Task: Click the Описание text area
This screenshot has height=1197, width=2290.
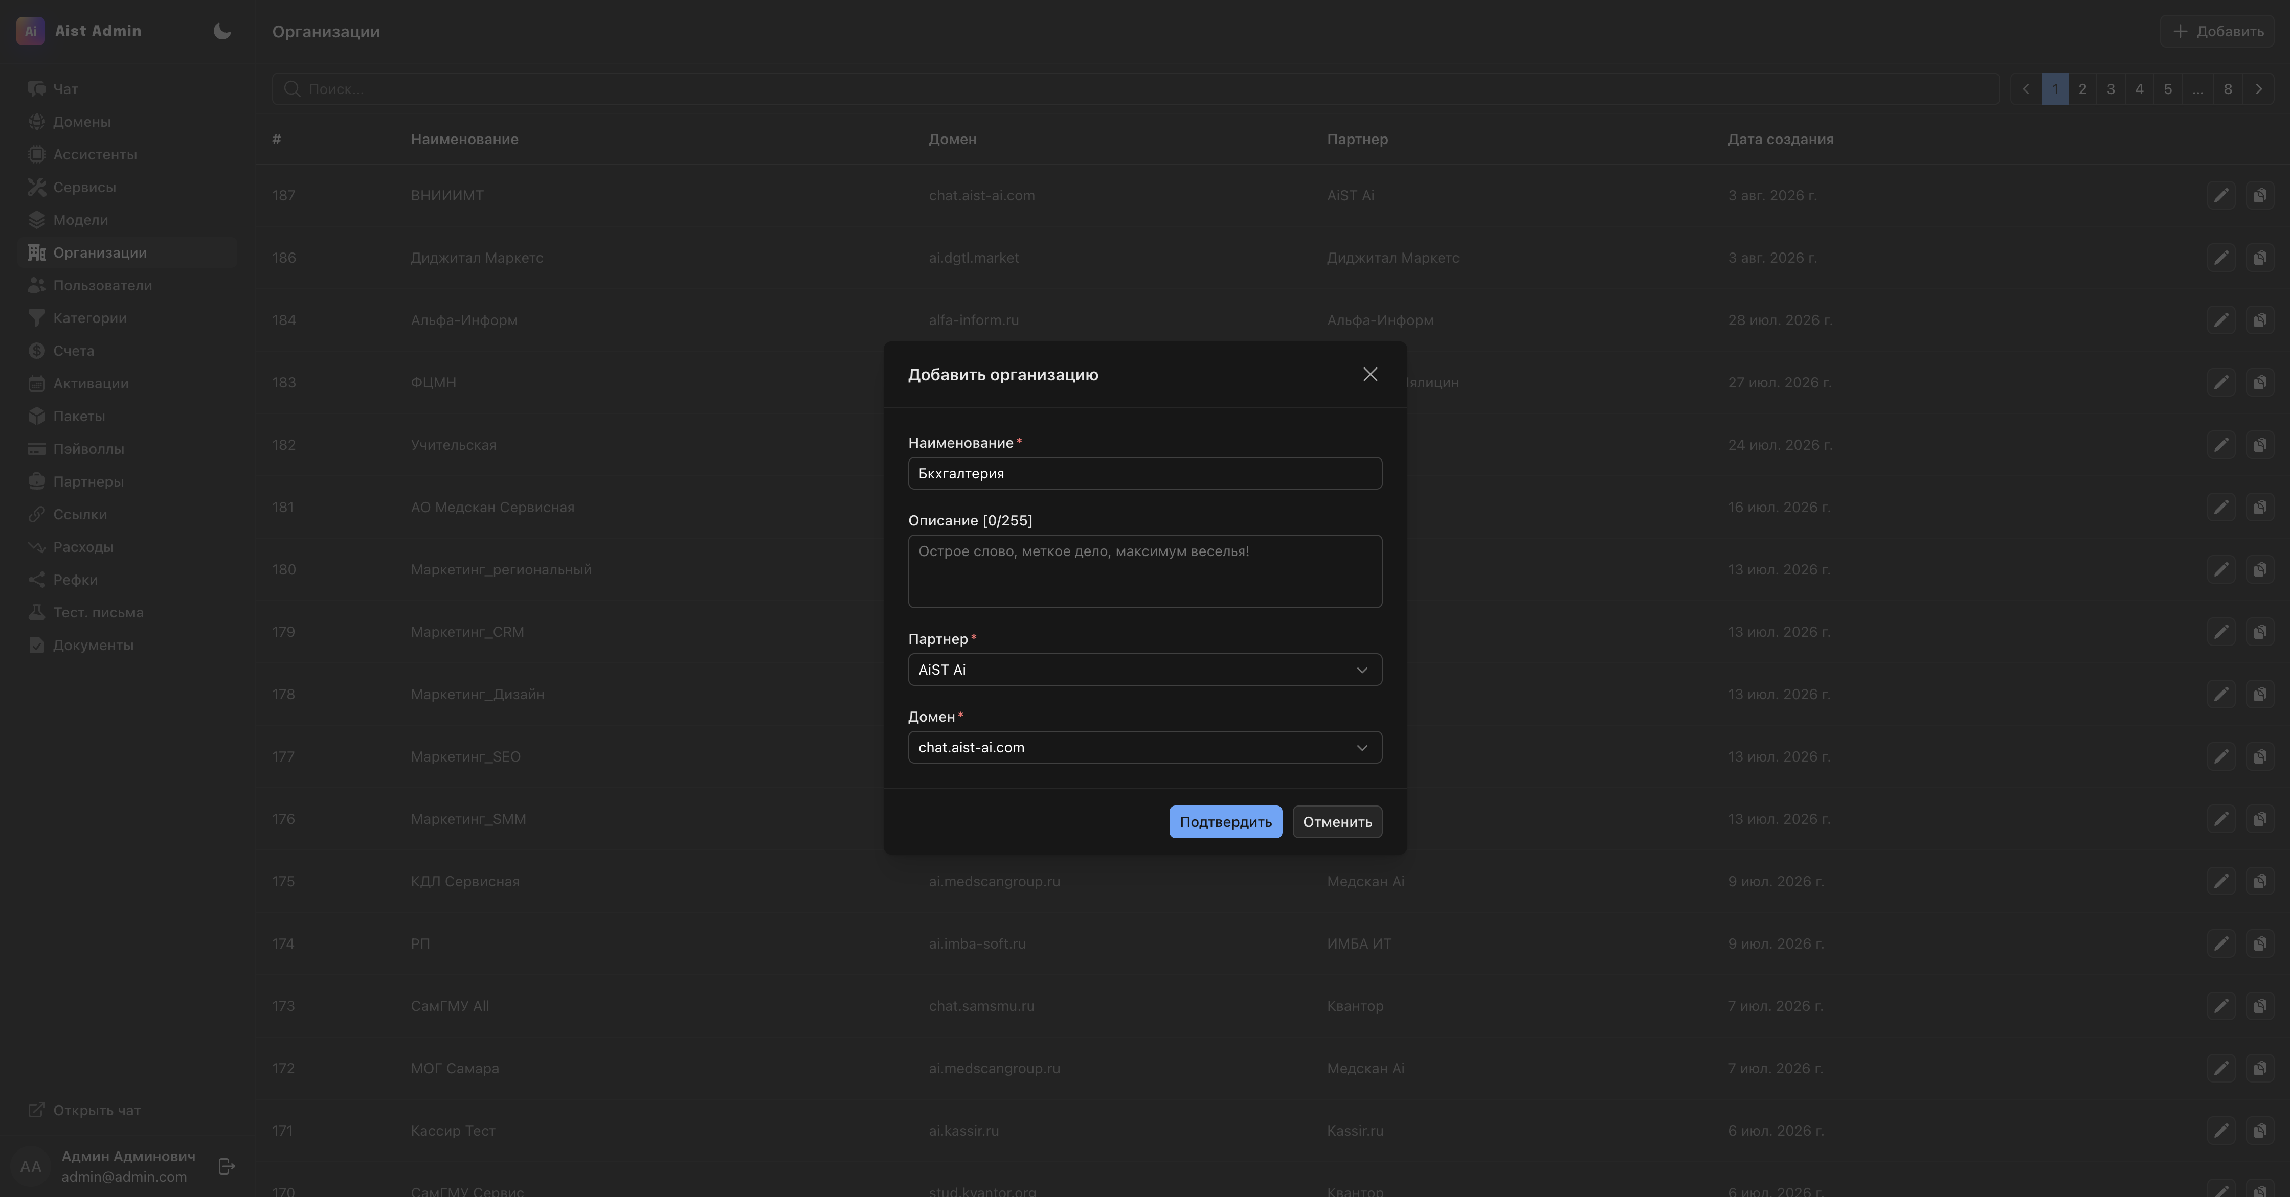Action: coord(1145,571)
